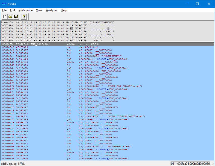Open the Edit menu
This screenshot has height=166, width=215.
click(x=12, y=10)
